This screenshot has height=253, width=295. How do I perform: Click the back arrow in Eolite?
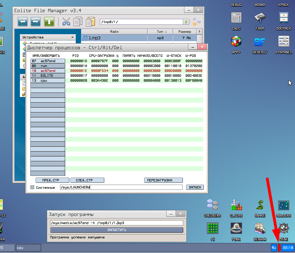pos(23,22)
